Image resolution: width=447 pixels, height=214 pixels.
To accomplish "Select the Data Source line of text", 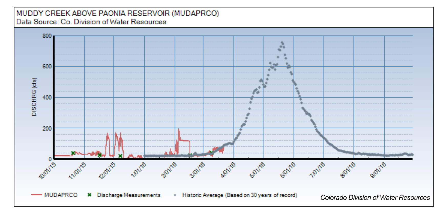I will [x=91, y=22].
